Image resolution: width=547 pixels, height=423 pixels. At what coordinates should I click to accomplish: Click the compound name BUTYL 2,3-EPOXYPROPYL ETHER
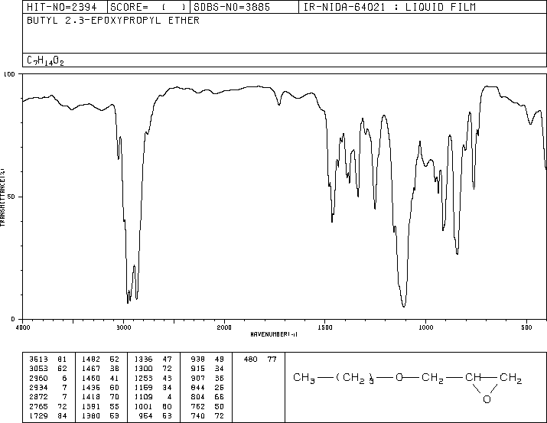coord(112,21)
